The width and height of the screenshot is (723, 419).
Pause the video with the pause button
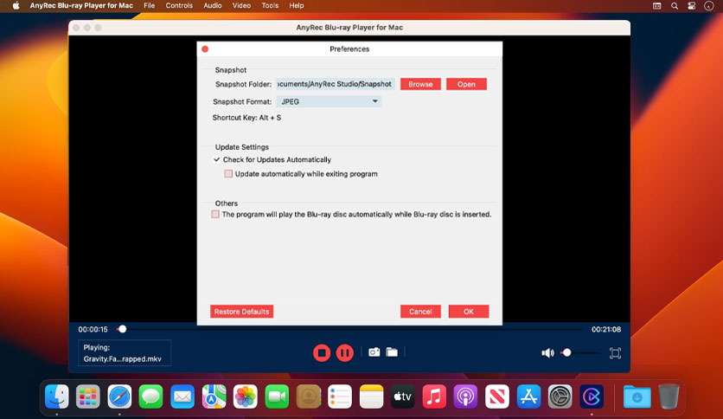tap(344, 353)
